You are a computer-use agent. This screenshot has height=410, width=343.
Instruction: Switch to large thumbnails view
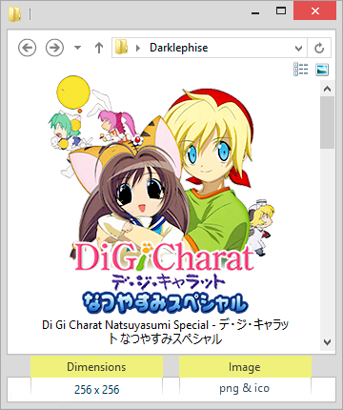pyautogui.click(x=322, y=70)
